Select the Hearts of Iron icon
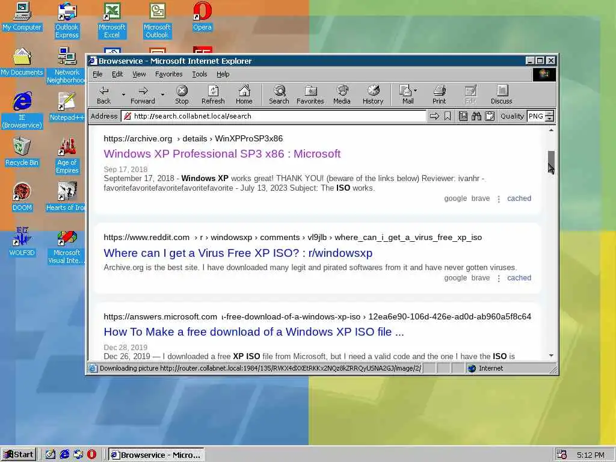This screenshot has height=462, width=616. pyautogui.click(x=66, y=197)
